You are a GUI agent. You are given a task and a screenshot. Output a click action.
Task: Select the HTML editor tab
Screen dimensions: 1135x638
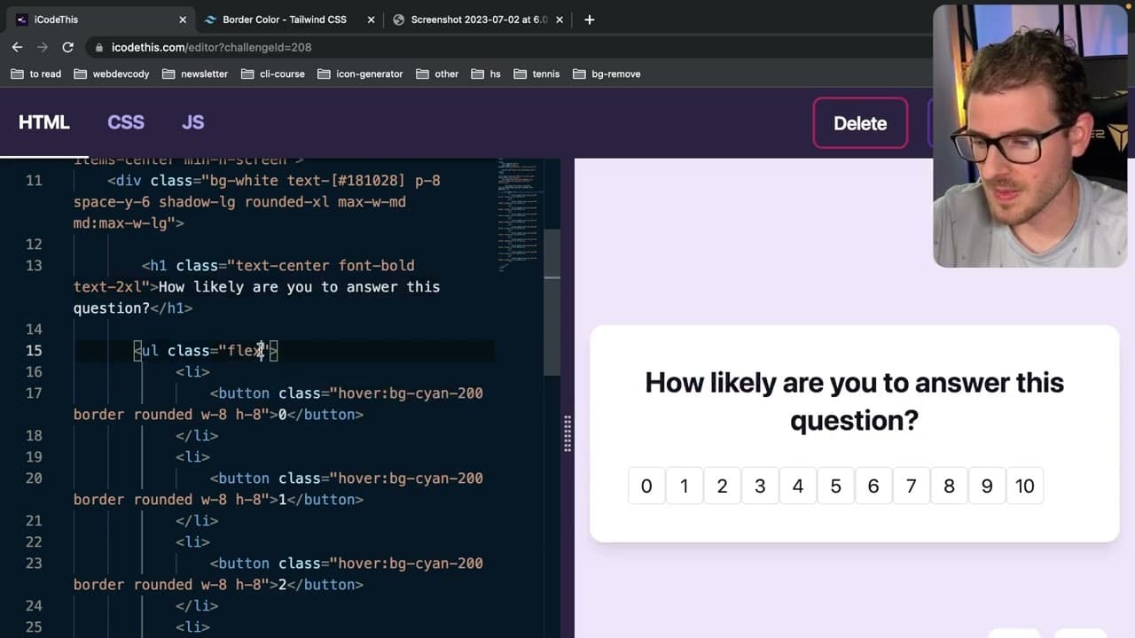pyautogui.click(x=44, y=123)
